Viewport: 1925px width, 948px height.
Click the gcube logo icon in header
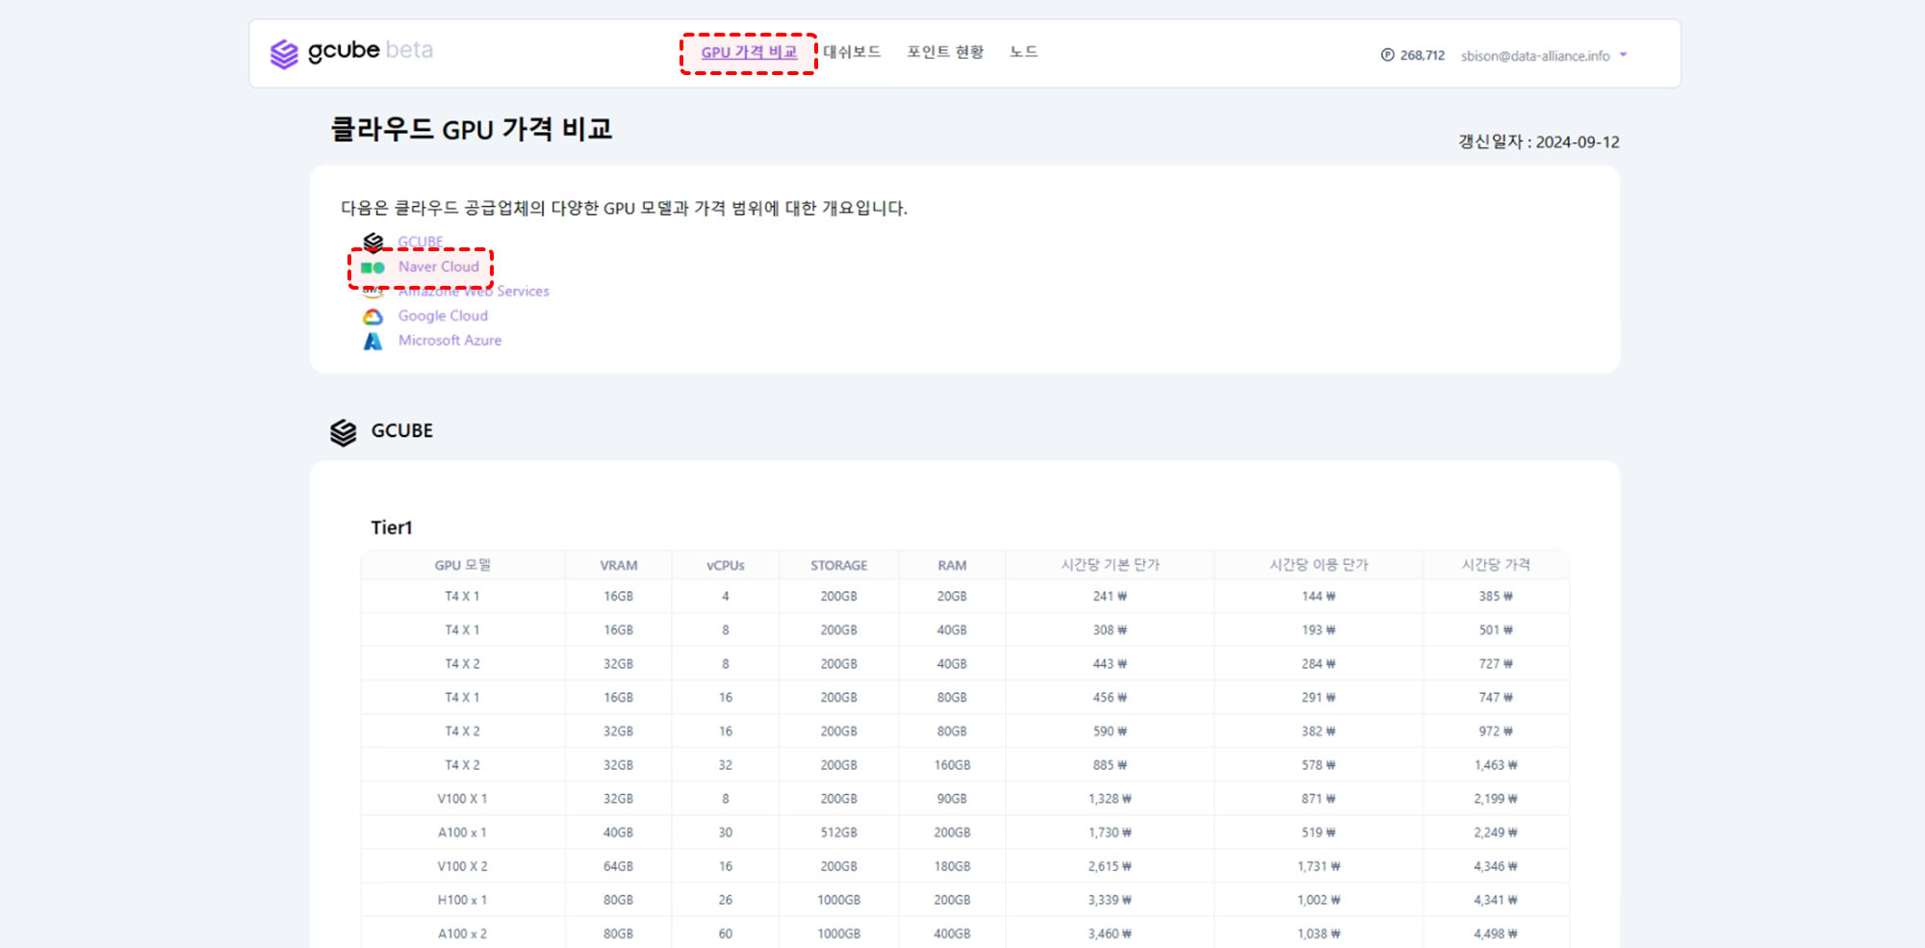pyautogui.click(x=284, y=54)
